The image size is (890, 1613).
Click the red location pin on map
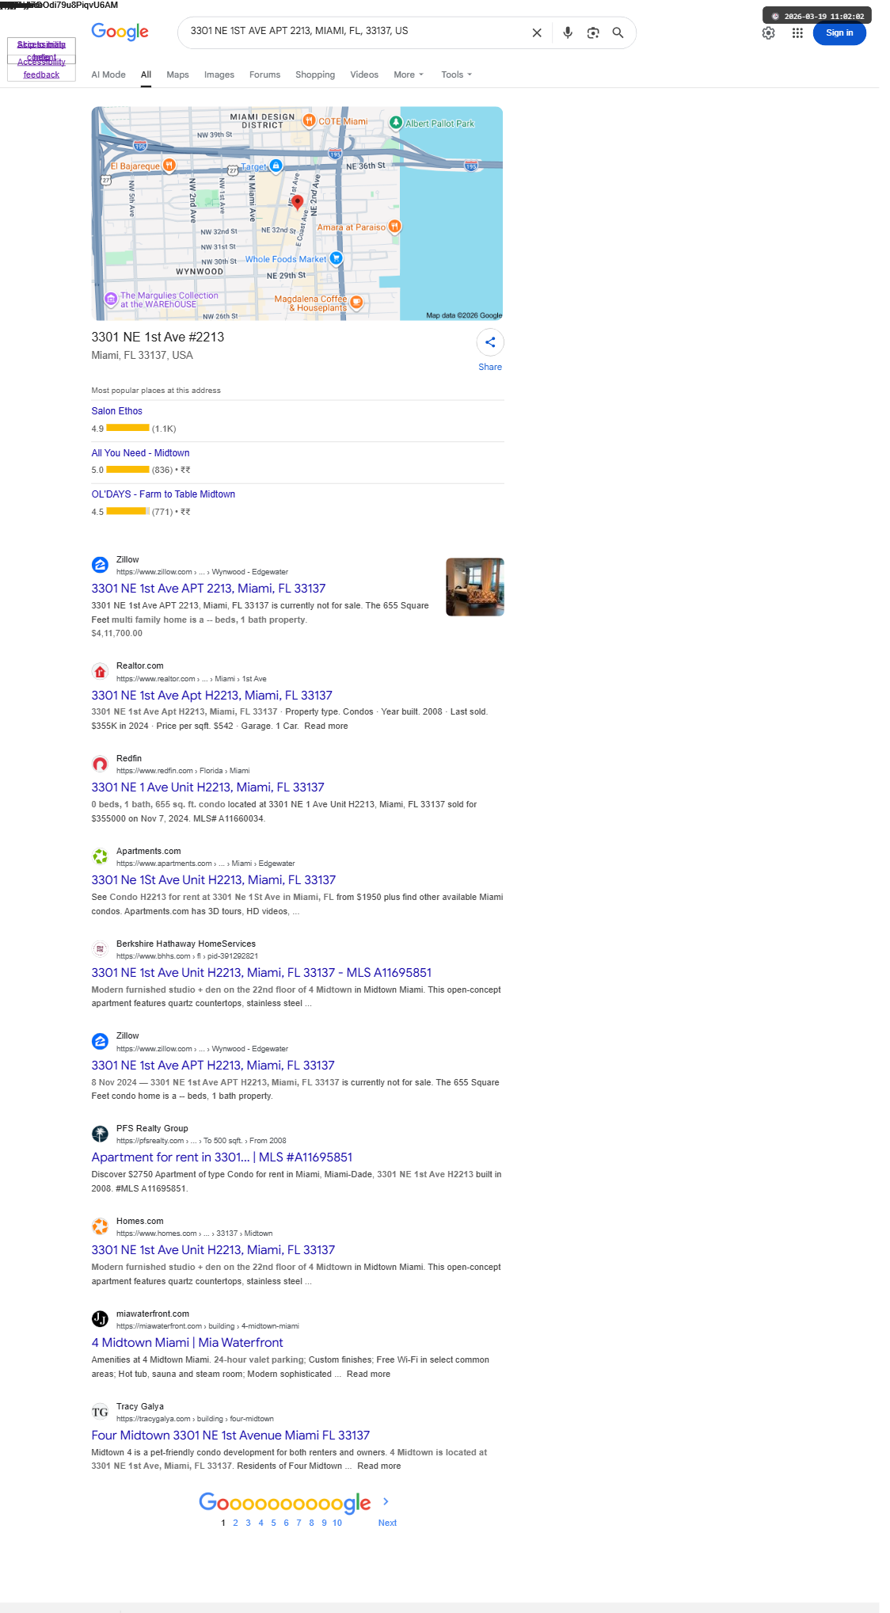click(x=298, y=203)
